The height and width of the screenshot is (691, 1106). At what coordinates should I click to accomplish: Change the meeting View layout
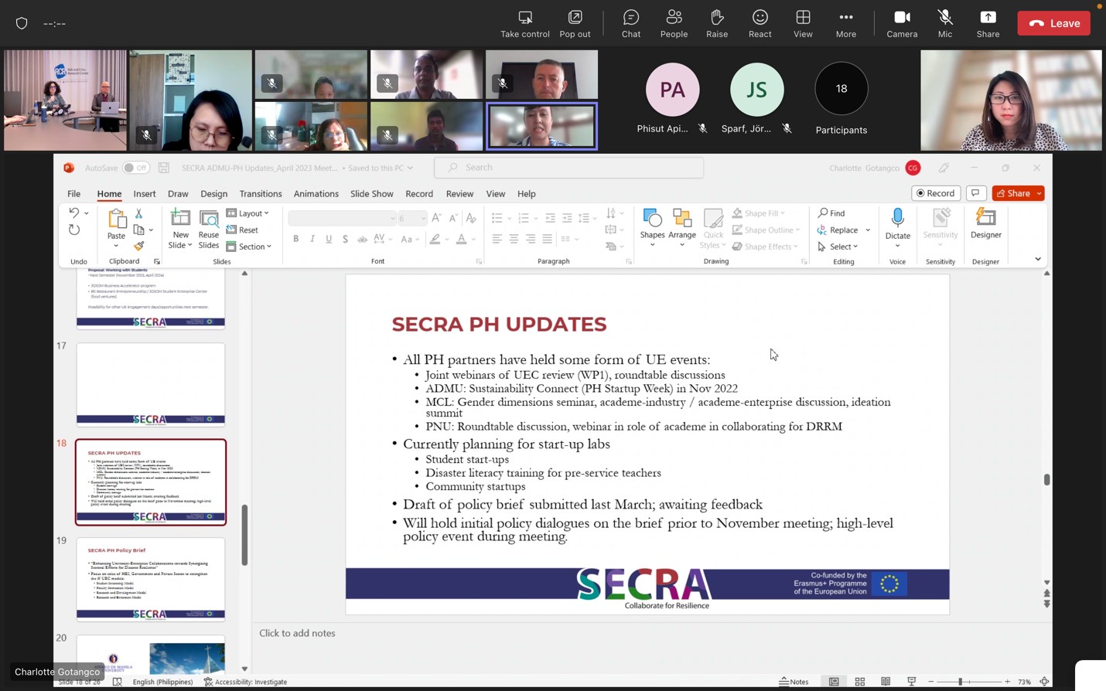(803, 23)
